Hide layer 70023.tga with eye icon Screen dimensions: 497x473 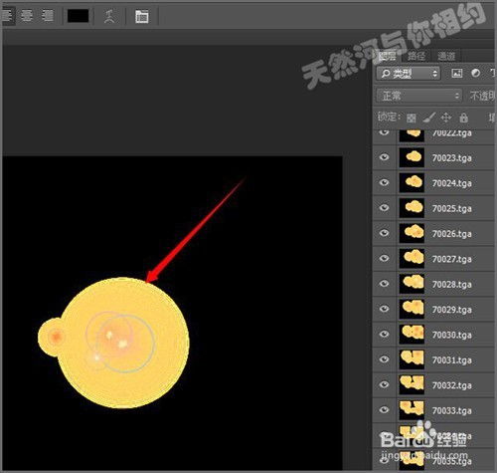[x=384, y=157]
